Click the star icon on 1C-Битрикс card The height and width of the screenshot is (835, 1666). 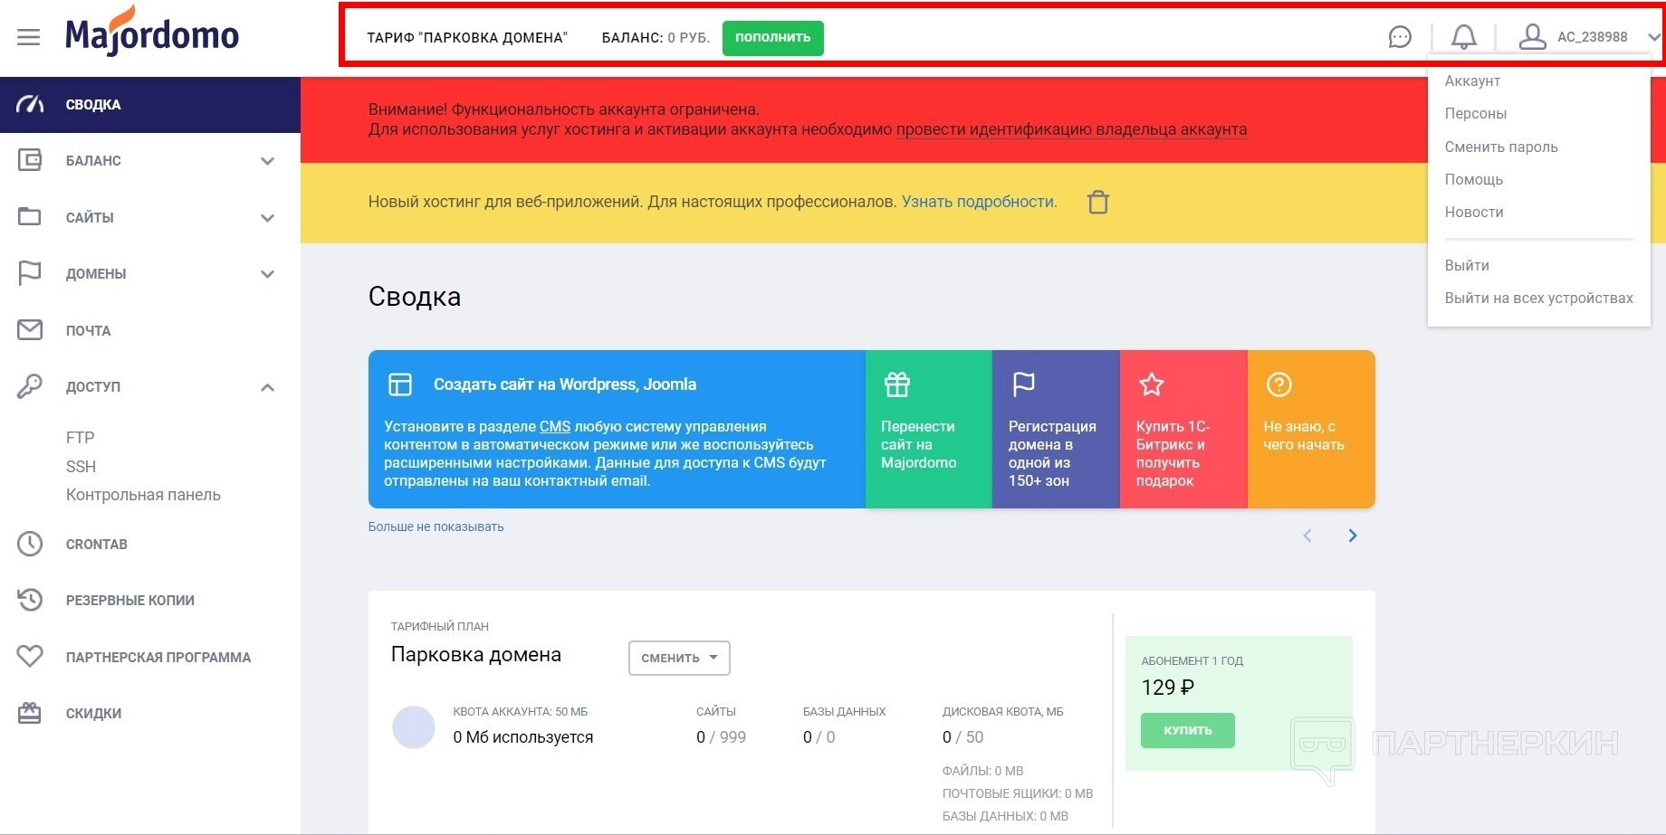click(1152, 384)
